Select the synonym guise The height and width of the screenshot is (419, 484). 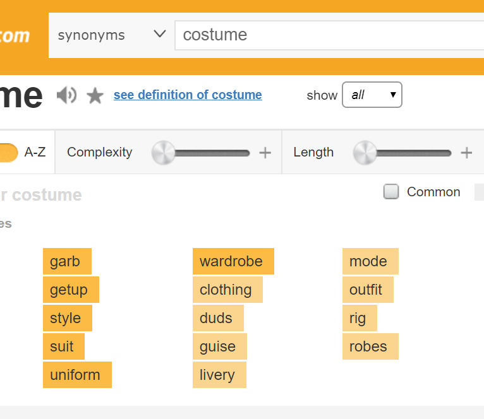click(219, 346)
